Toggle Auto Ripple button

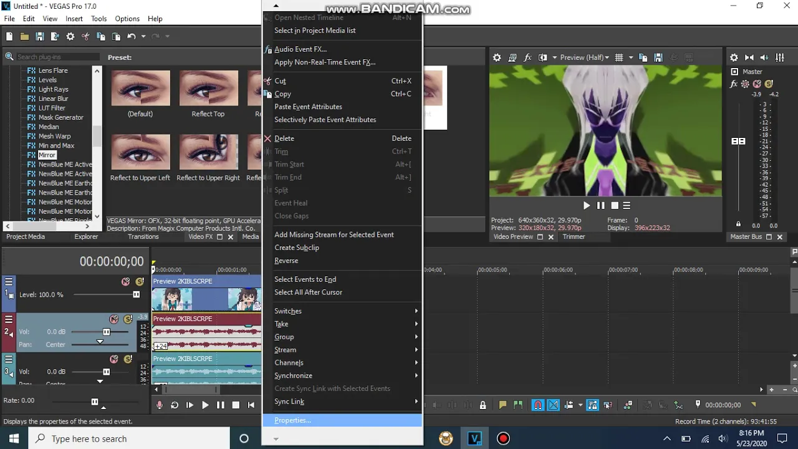coord(569,405)
